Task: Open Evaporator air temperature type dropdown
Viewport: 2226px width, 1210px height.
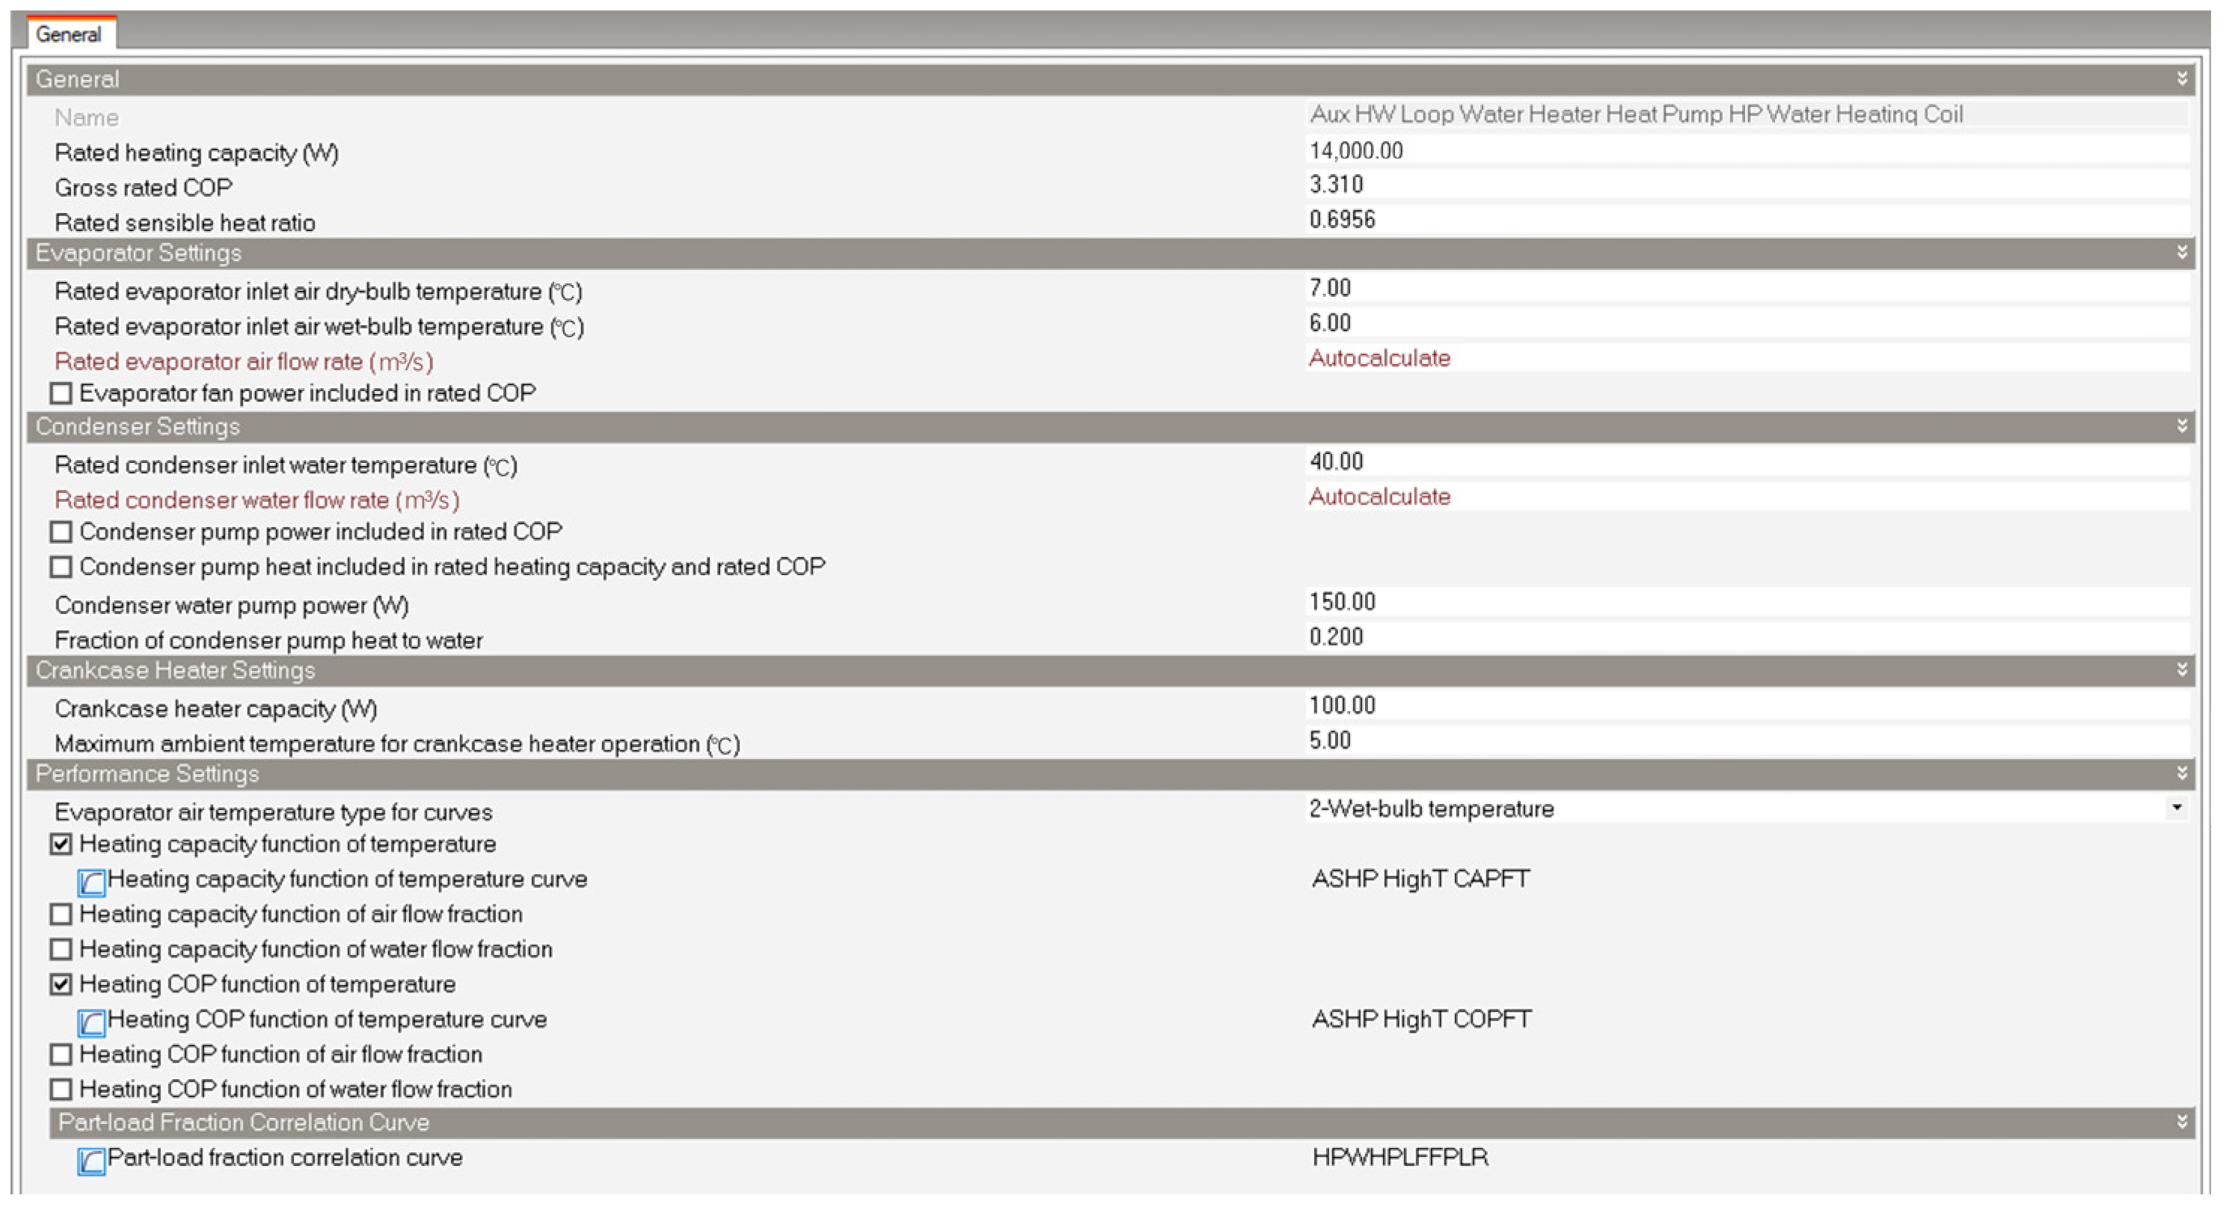Action: 2176,808
